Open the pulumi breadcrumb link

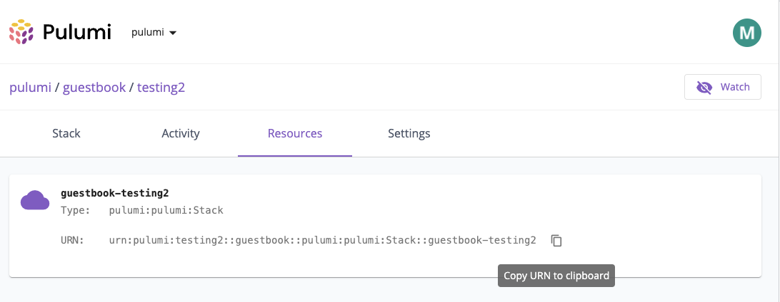(30, 88)
